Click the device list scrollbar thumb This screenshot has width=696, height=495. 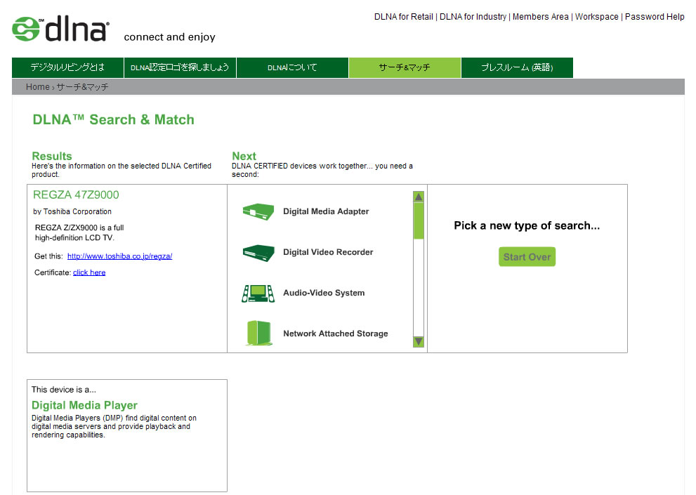(418, 221)
